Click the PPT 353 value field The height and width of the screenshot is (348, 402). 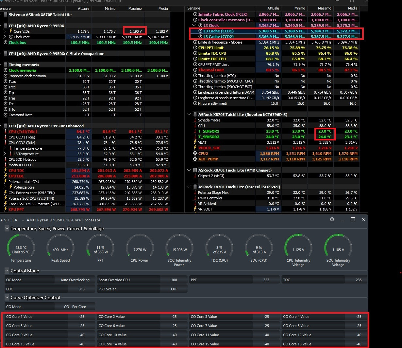click(266, 280)
